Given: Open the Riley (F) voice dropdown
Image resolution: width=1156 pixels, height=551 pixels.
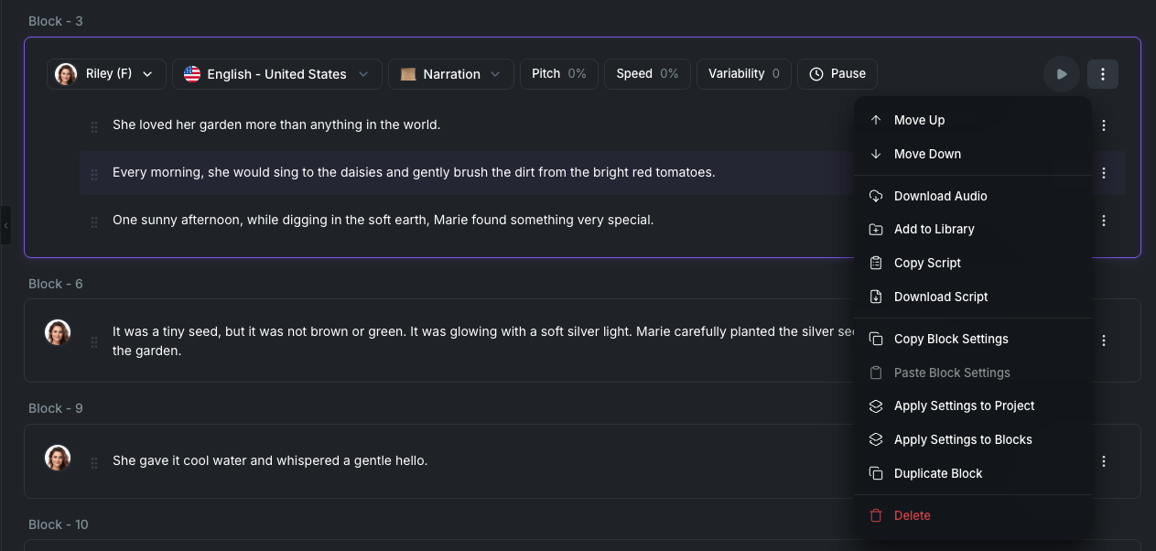Looking at the screenshot, I should (x=106, y=74).
